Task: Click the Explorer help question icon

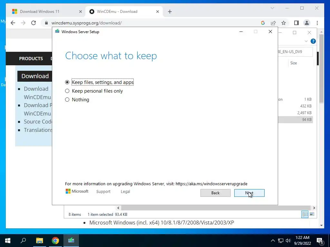Action: tap(313, 41)
